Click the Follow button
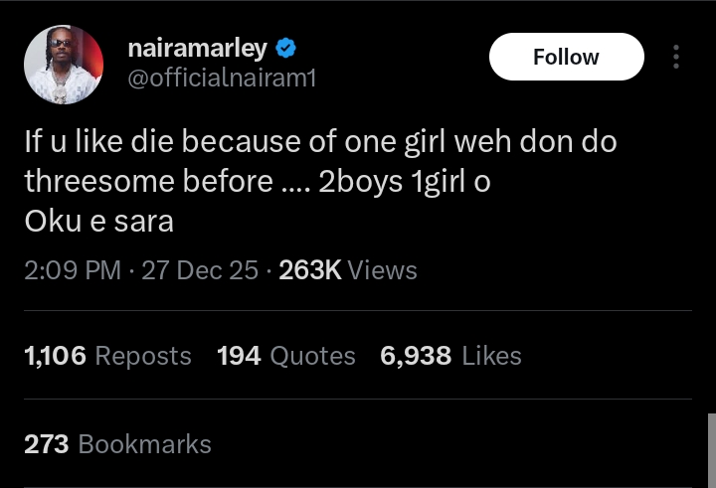The height and width of the screenshot is (488, 716). [x=566, y=58]
